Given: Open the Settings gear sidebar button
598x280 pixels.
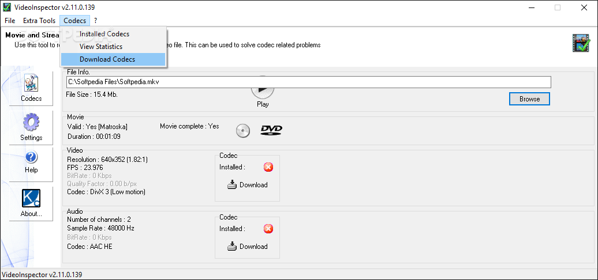Looking at the screenshot, I should point(31,128).
